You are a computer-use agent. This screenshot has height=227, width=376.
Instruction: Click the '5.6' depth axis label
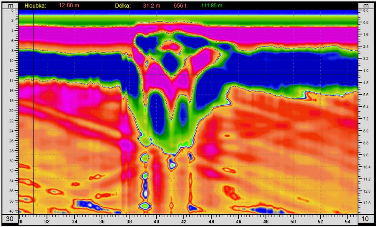[x=366, y=95]
